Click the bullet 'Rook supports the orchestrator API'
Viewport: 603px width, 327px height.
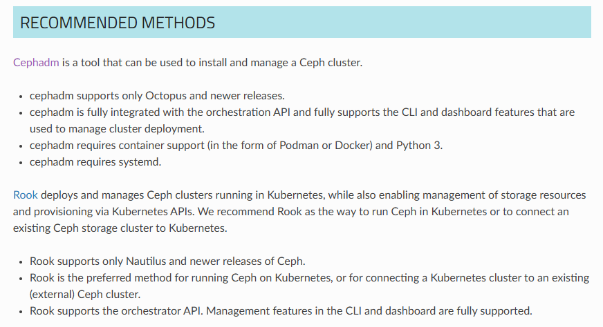point(281,311)
